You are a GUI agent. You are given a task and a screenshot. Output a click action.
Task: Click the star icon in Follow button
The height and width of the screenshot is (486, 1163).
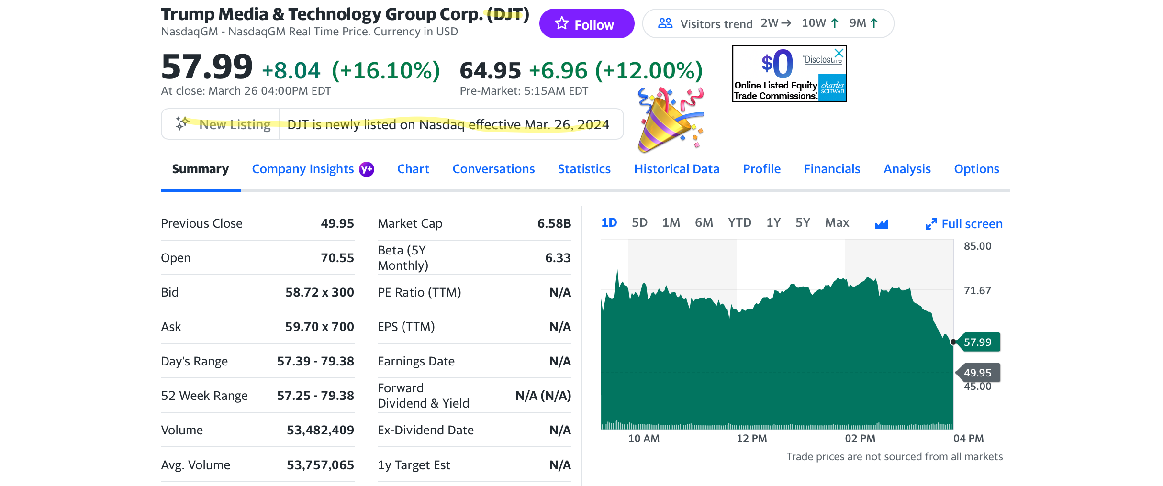562,23
